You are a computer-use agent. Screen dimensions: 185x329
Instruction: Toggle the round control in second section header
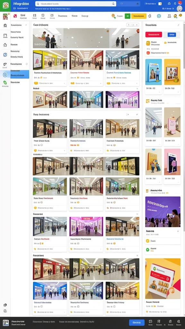point(127,115)
